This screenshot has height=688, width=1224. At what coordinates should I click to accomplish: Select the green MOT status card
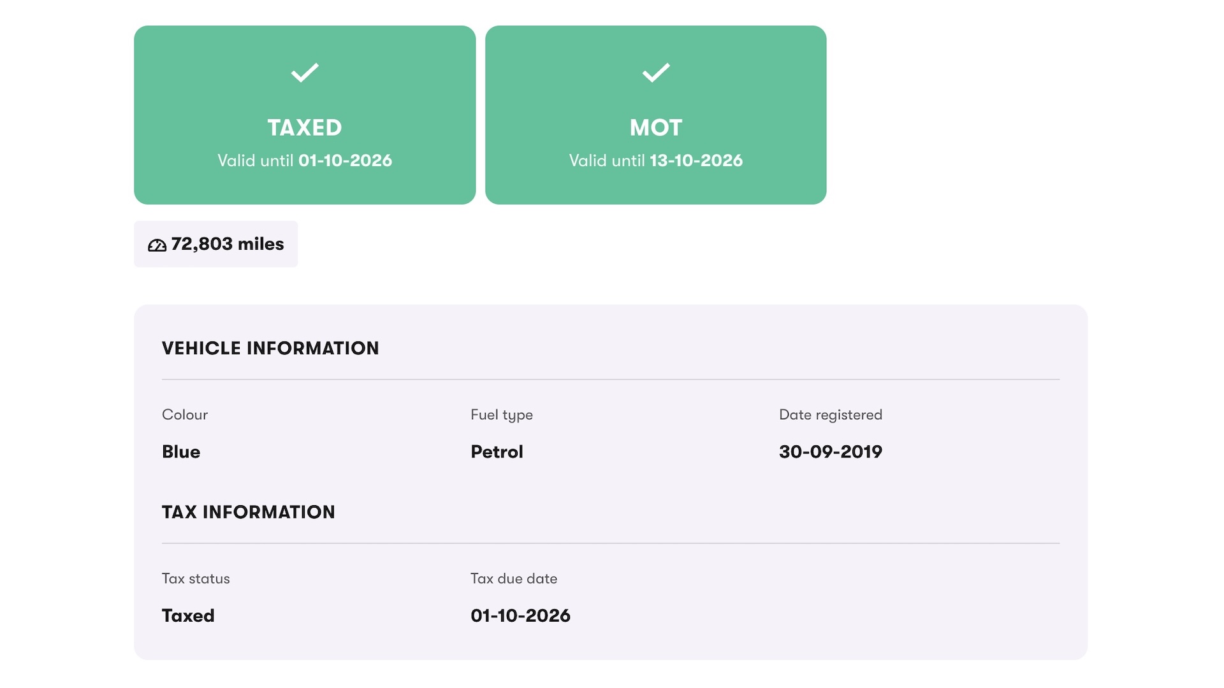tap(656, 115)
